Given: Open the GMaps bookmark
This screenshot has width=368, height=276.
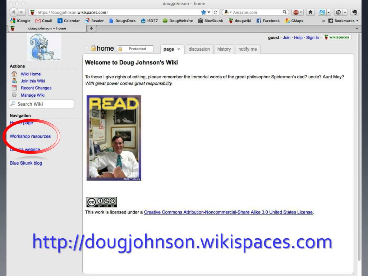Looking at the screenshot, I should pyautogui.click(x=294, y=20).
